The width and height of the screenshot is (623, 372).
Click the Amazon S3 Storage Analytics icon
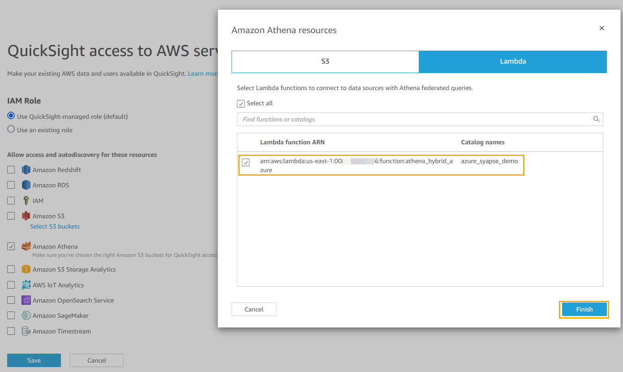point(26,269)
